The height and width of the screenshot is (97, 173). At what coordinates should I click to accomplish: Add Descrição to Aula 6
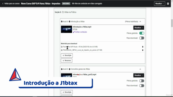tap(67, 92)
